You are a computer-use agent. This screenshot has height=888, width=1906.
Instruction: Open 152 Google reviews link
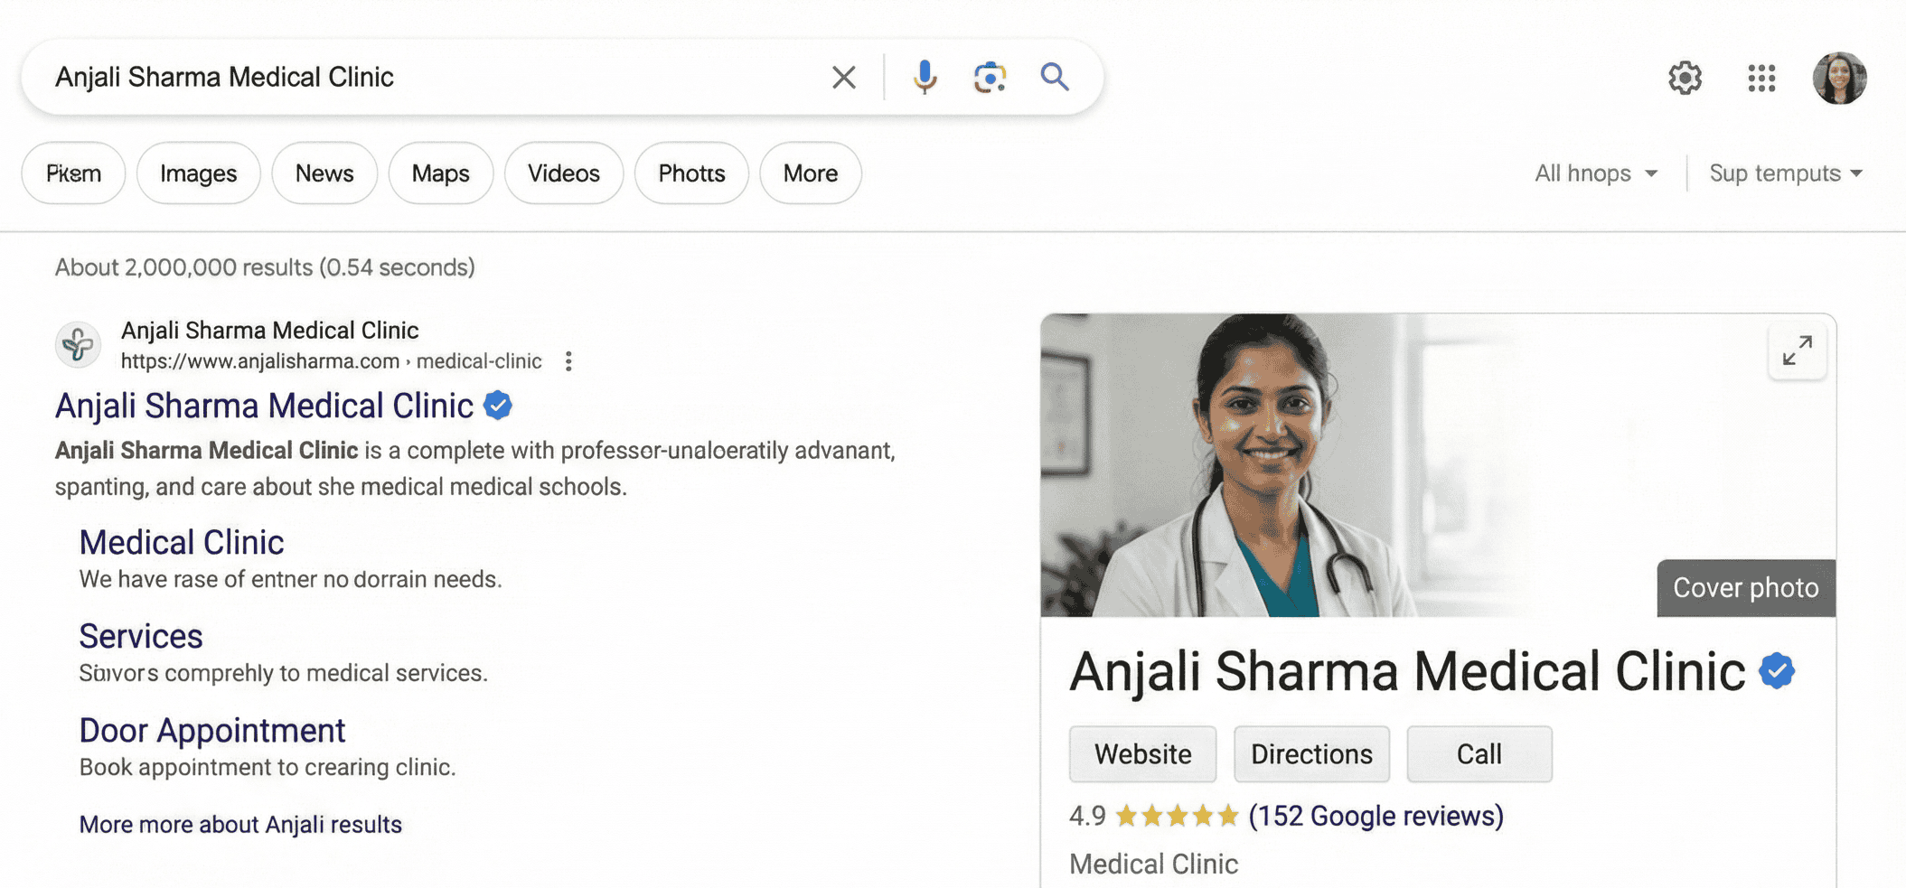(1376, 816)
